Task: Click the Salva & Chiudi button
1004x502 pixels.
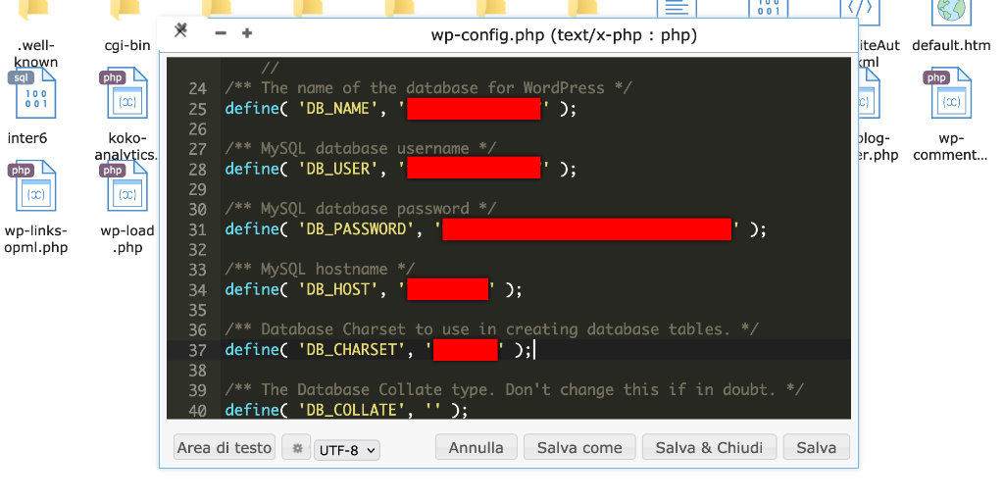Action: point(709,447)
